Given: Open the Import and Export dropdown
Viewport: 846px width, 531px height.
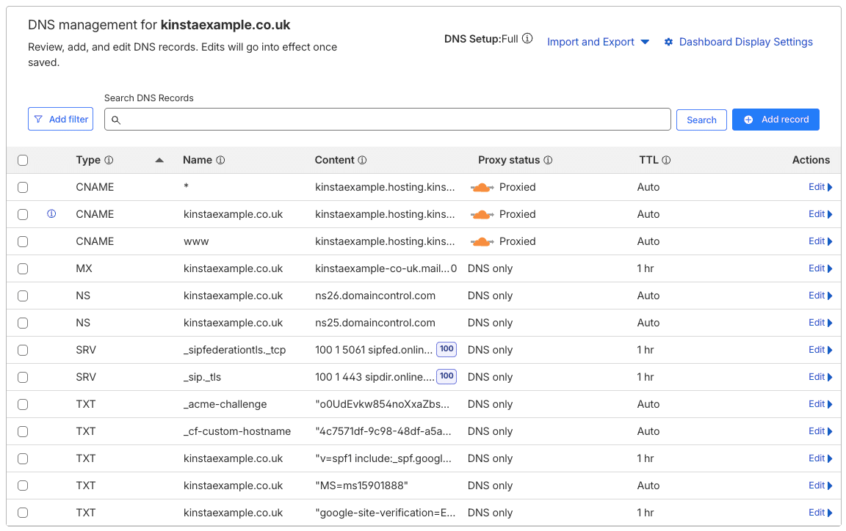Looking at the screenshot, I should coord(598,42).
